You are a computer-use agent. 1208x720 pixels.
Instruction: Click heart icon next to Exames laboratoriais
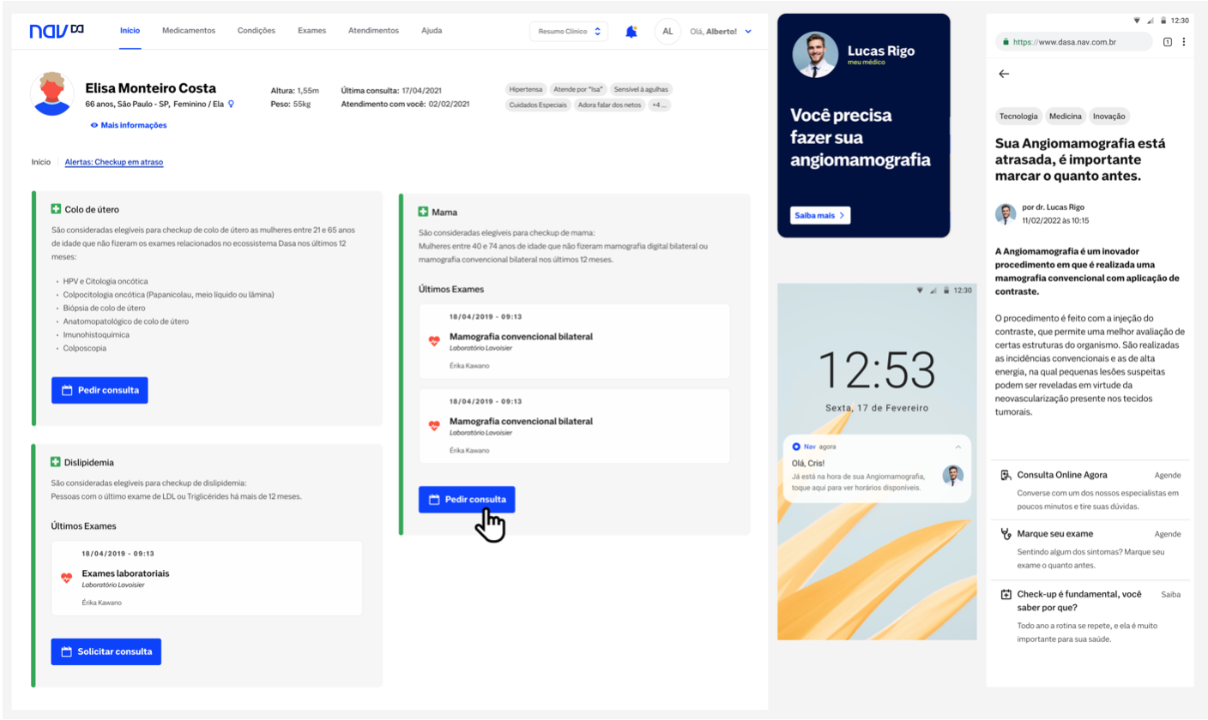point(67,578)
